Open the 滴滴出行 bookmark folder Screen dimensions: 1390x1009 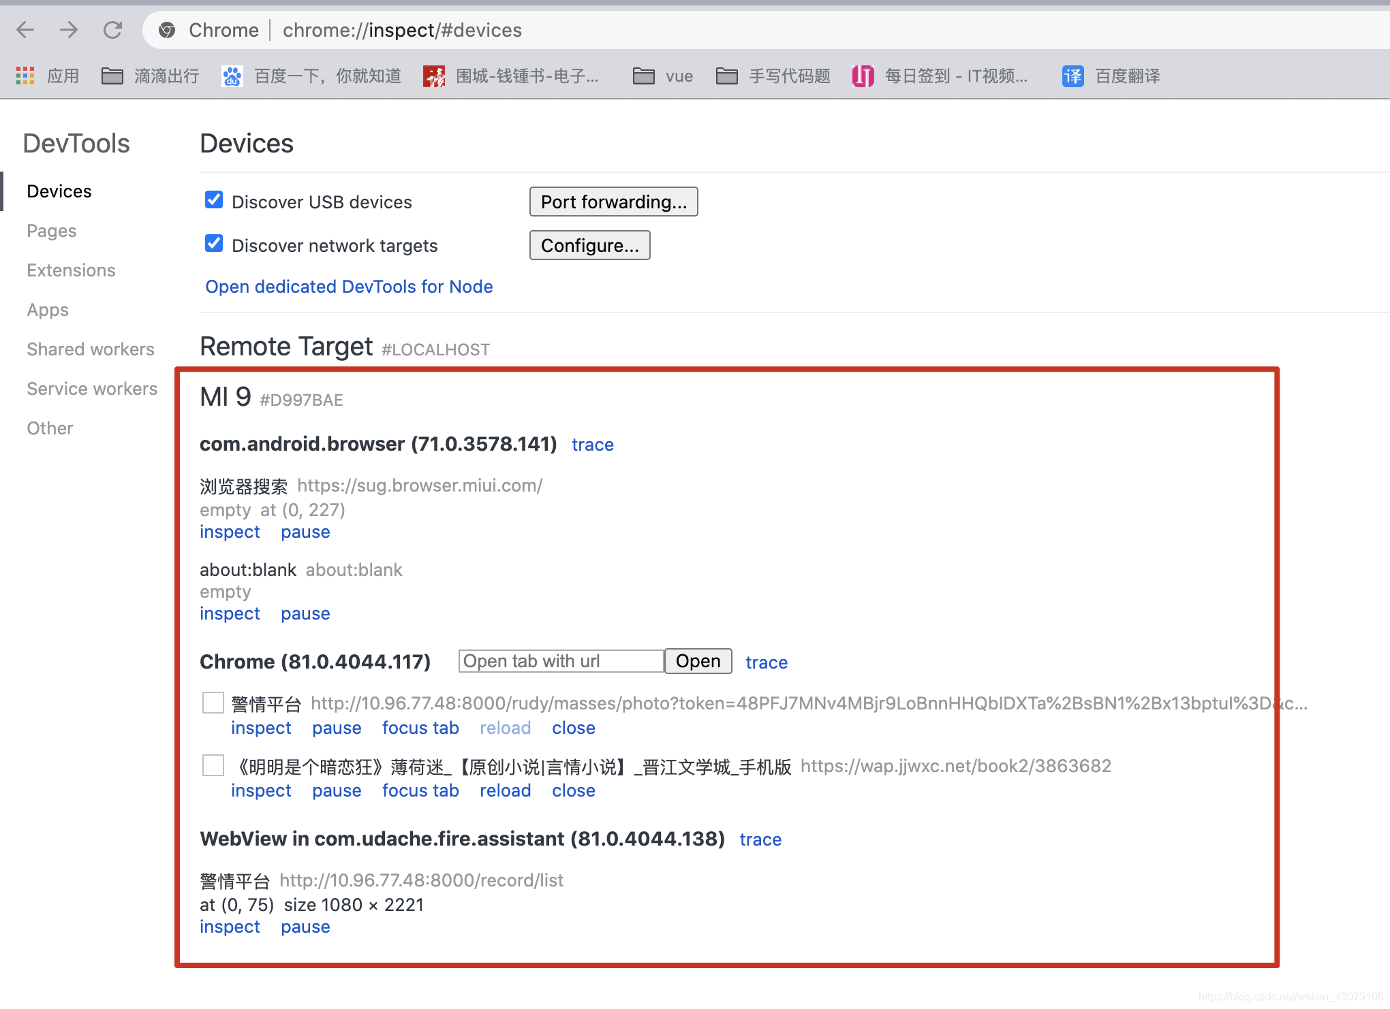(150, 76)
